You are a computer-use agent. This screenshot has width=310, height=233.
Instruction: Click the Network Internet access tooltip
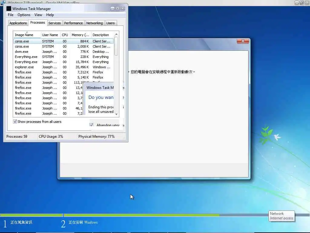click(x=282, y=216)
